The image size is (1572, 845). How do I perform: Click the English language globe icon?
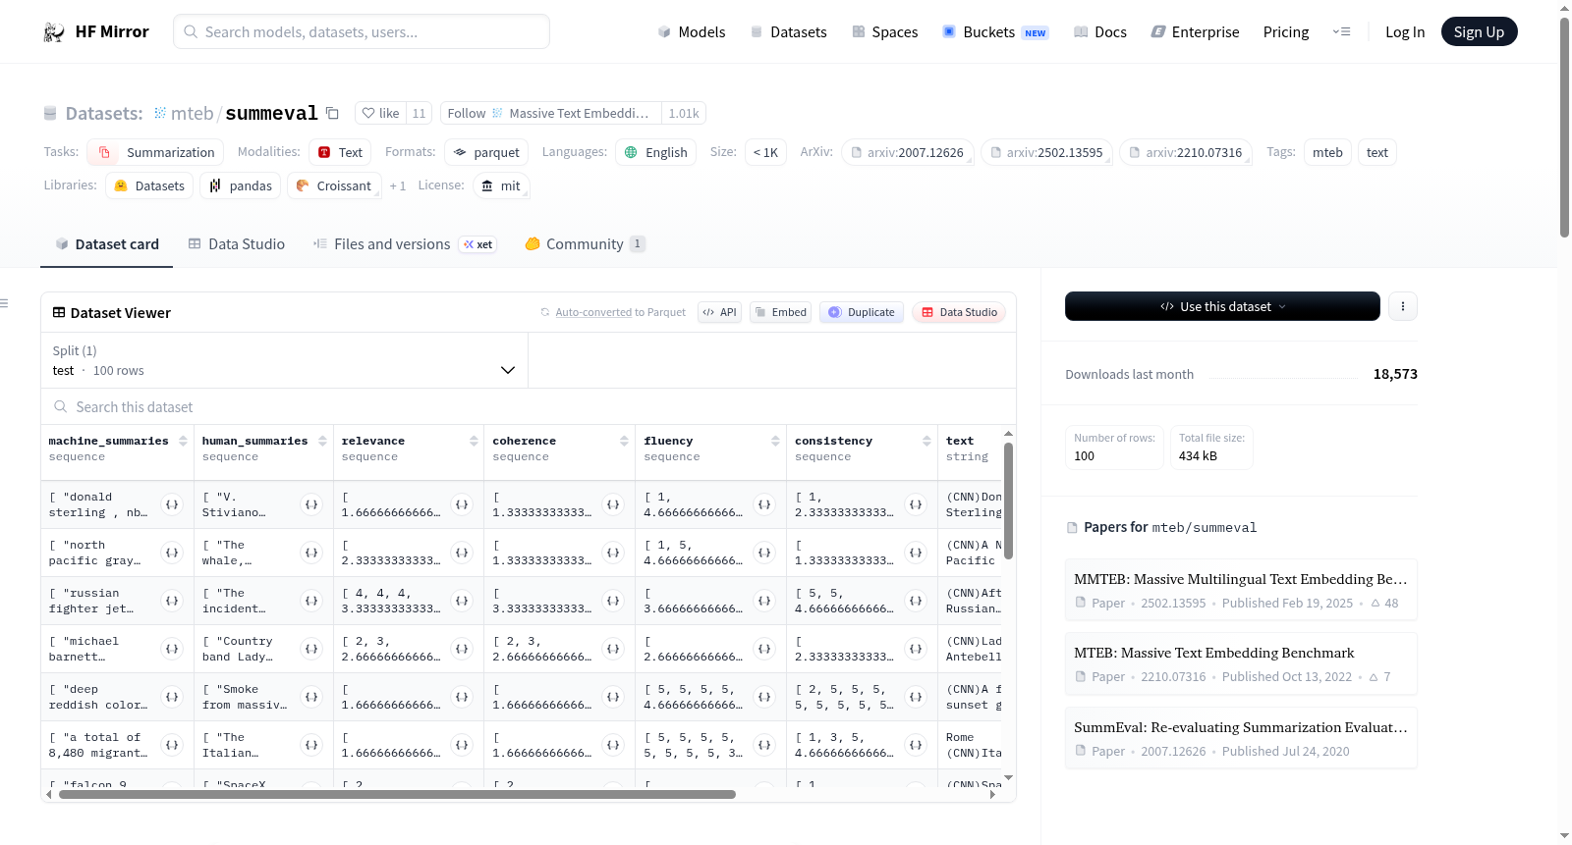[x=631, y=152]
